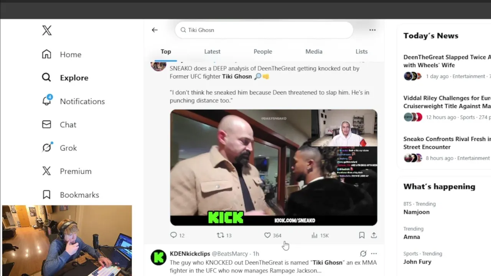
Task: Open more options on KDENkickclips post
Action: [374, 253]
